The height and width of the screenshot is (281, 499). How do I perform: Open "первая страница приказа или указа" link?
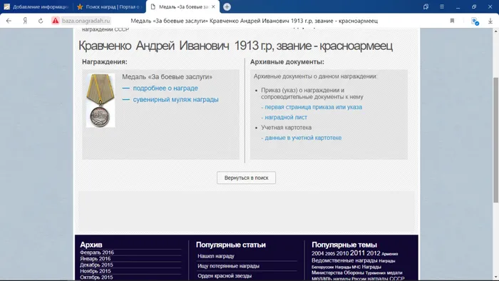point(313,107)
